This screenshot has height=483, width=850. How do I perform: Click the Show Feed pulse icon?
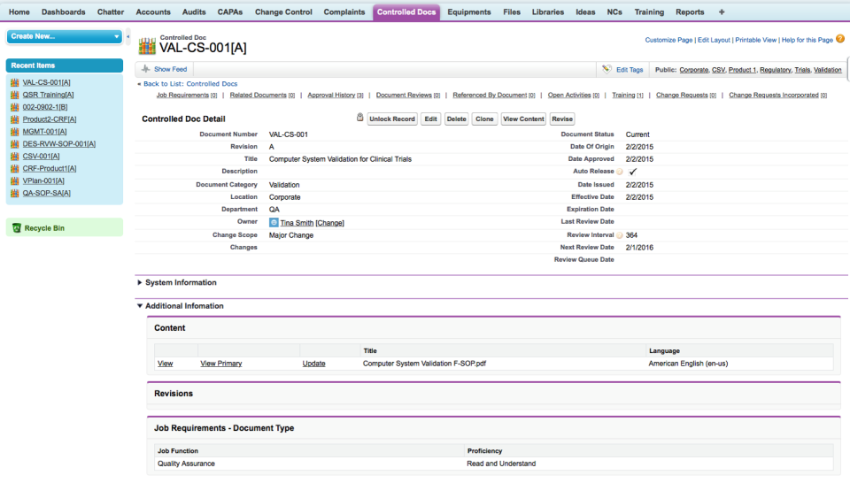(x=146, y=69)
